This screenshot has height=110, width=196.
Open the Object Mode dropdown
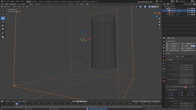point(6,7)
